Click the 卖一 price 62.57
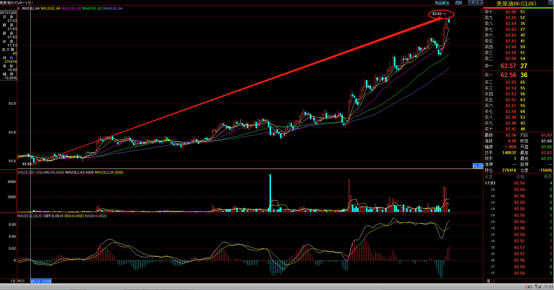554x290 pixels. 508,66
